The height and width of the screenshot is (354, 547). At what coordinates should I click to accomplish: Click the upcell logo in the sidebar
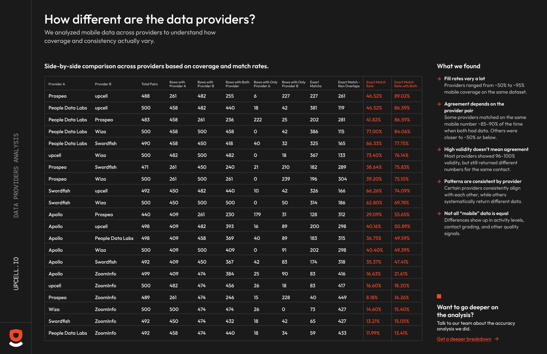coord(16,338)
